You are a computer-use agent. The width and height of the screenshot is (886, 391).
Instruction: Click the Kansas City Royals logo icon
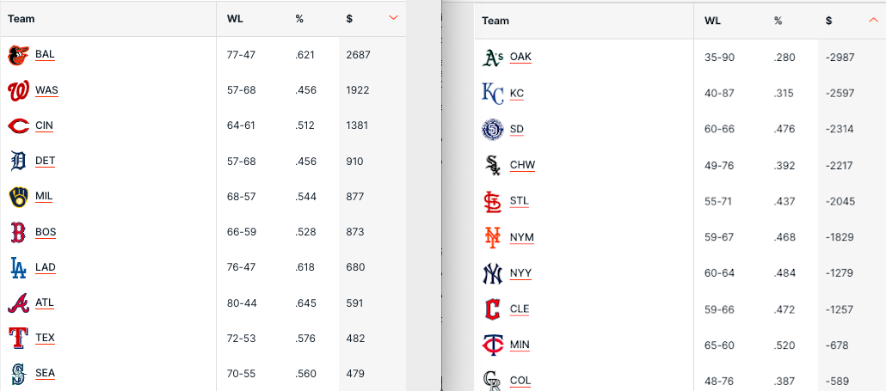tap(492, 94)
